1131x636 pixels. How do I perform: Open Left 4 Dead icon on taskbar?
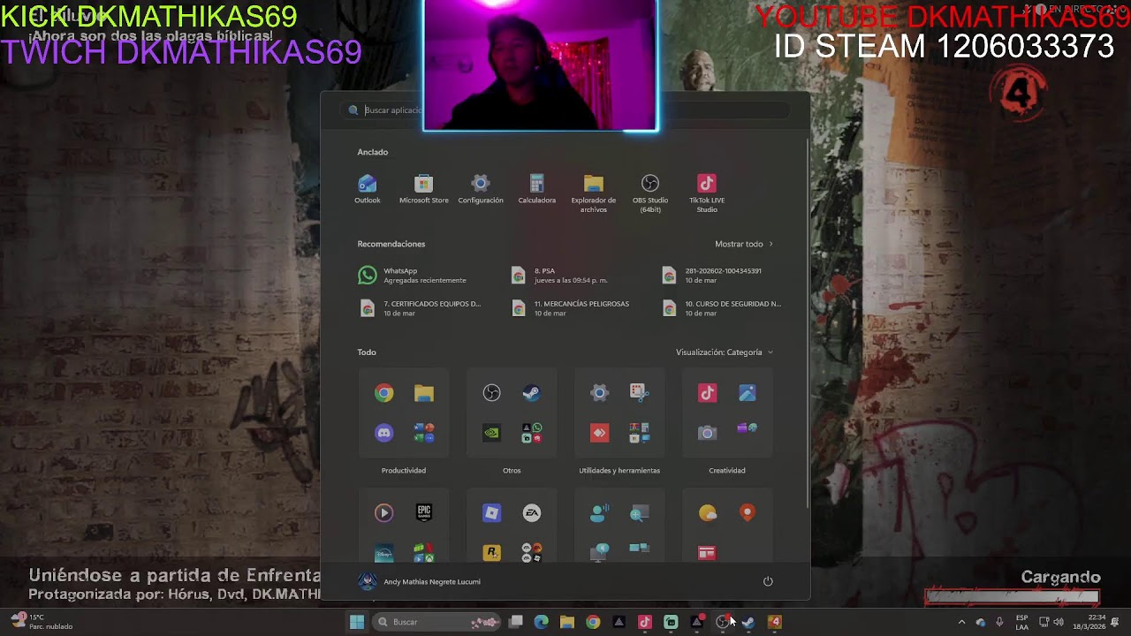pos(775,622)
